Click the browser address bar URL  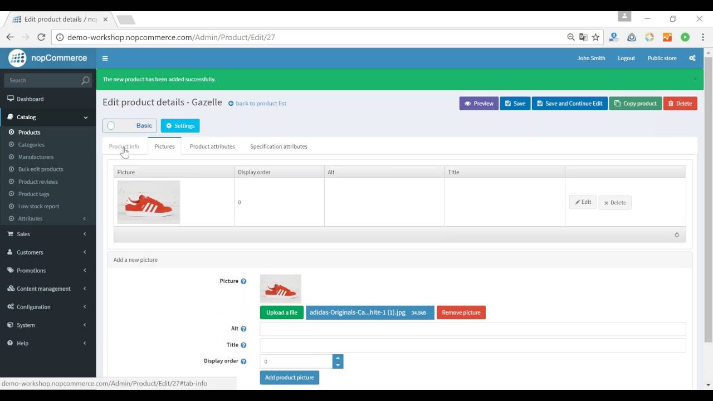(x=171, y=37)
